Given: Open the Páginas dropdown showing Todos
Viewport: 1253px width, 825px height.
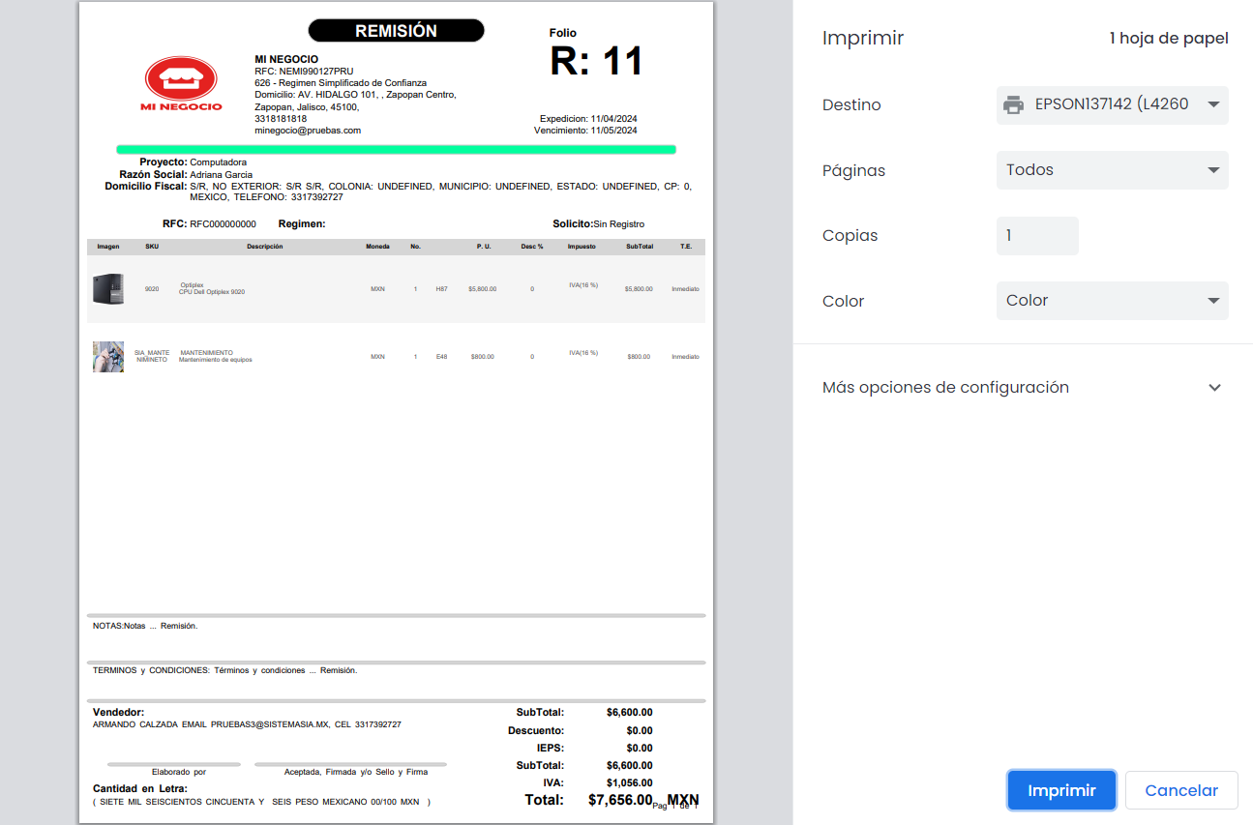Looking at the screenshot, I should coord(1112,170).
